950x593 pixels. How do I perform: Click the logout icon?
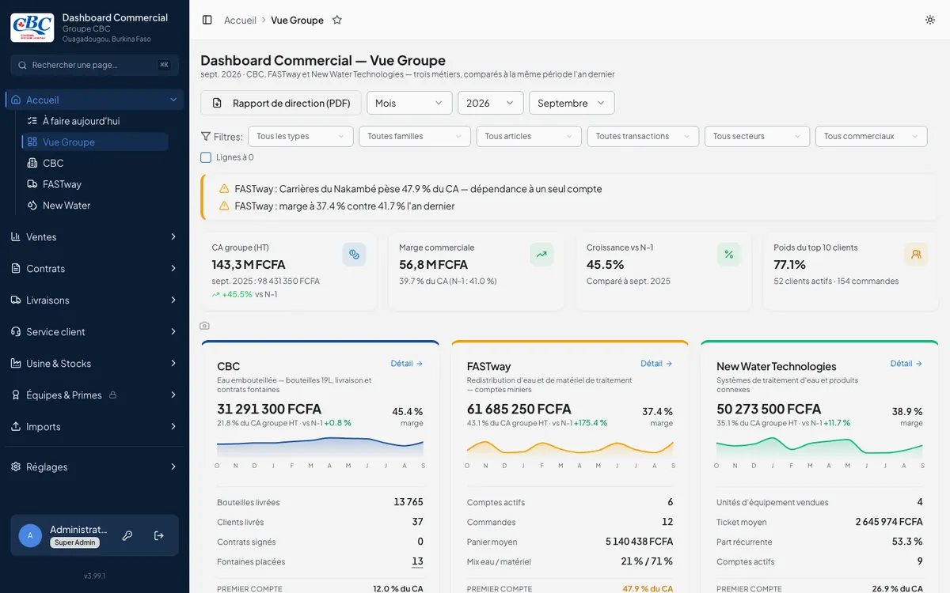point(159,535)
